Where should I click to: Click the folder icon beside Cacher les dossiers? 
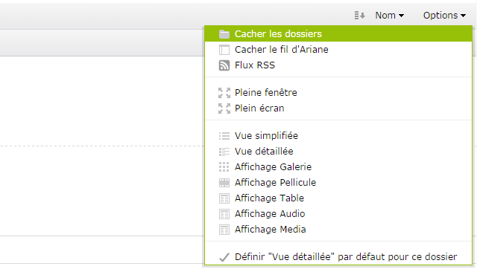pyautogui.click(x=224, y=34)
